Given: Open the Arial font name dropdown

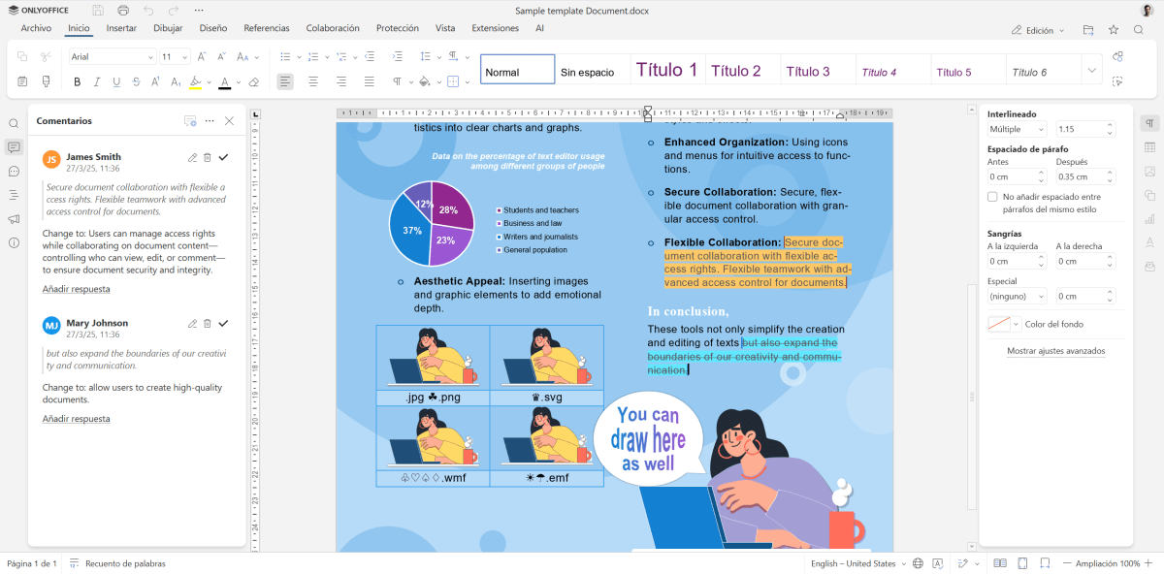Looking at the screenshot, I should click(x=150, y=57).
